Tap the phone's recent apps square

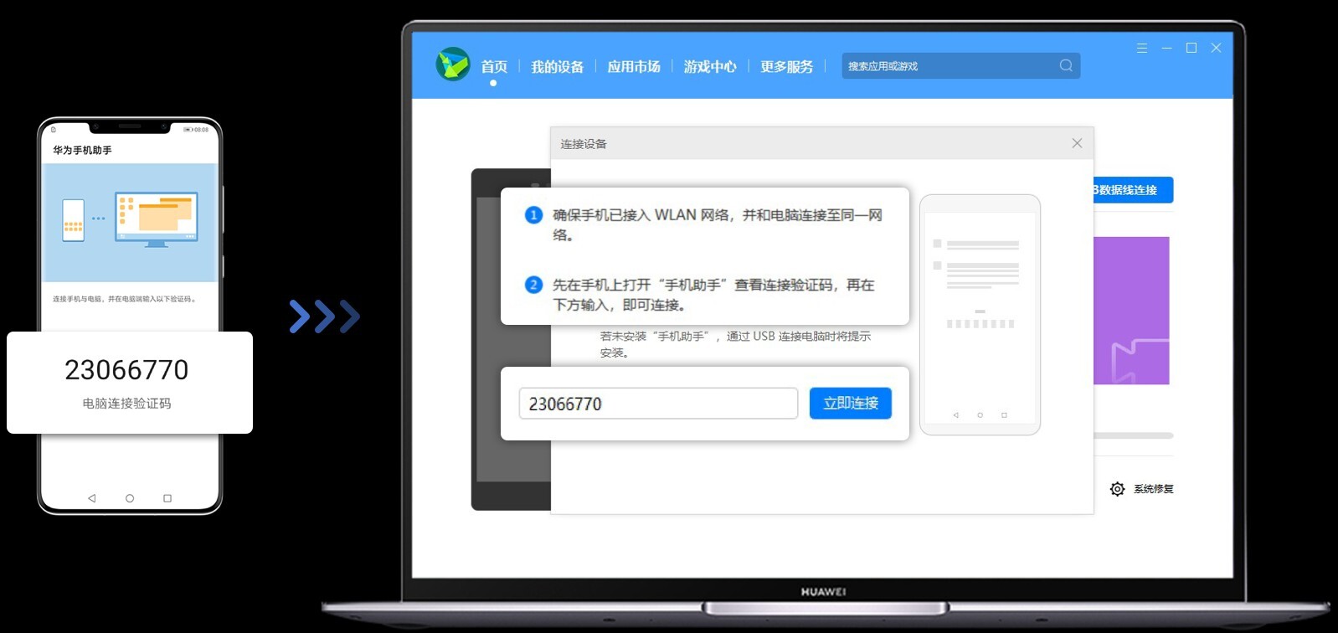point(167,498)
